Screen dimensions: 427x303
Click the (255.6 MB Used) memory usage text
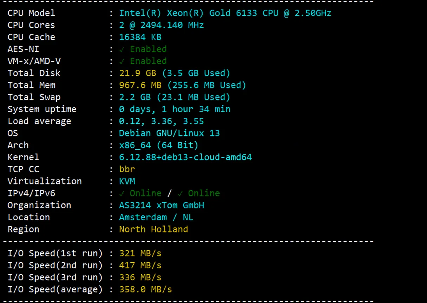[x=206, y=85]
